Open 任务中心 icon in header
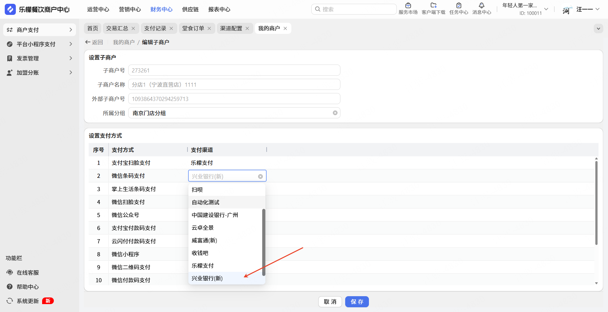The height and width of the screenshot is (312, 608). point(459,5)
